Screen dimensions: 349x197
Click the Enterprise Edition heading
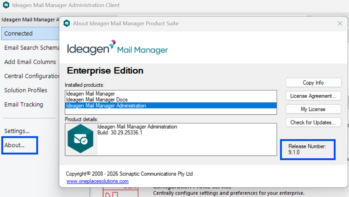[x=105, y=70]
